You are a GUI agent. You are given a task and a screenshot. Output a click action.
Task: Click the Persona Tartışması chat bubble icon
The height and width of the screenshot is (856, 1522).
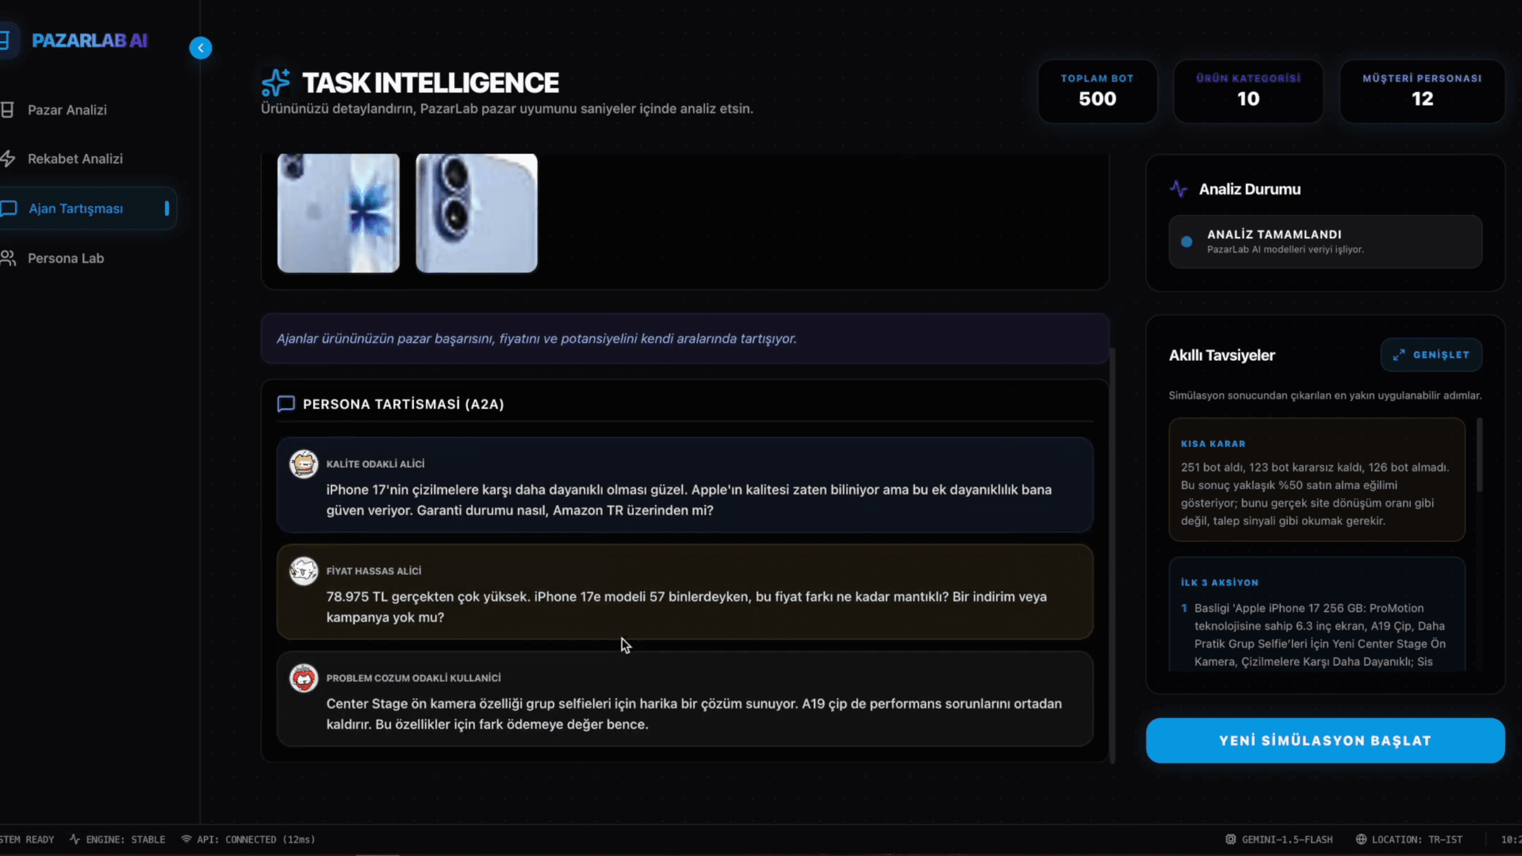click(286, 404)
